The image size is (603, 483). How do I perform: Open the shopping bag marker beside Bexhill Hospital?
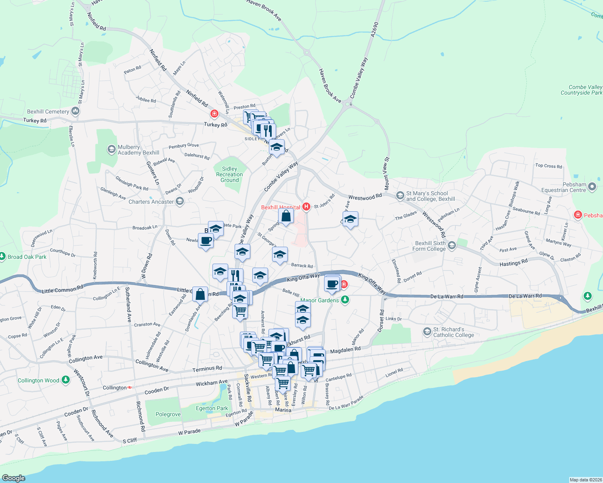point(286,217)
